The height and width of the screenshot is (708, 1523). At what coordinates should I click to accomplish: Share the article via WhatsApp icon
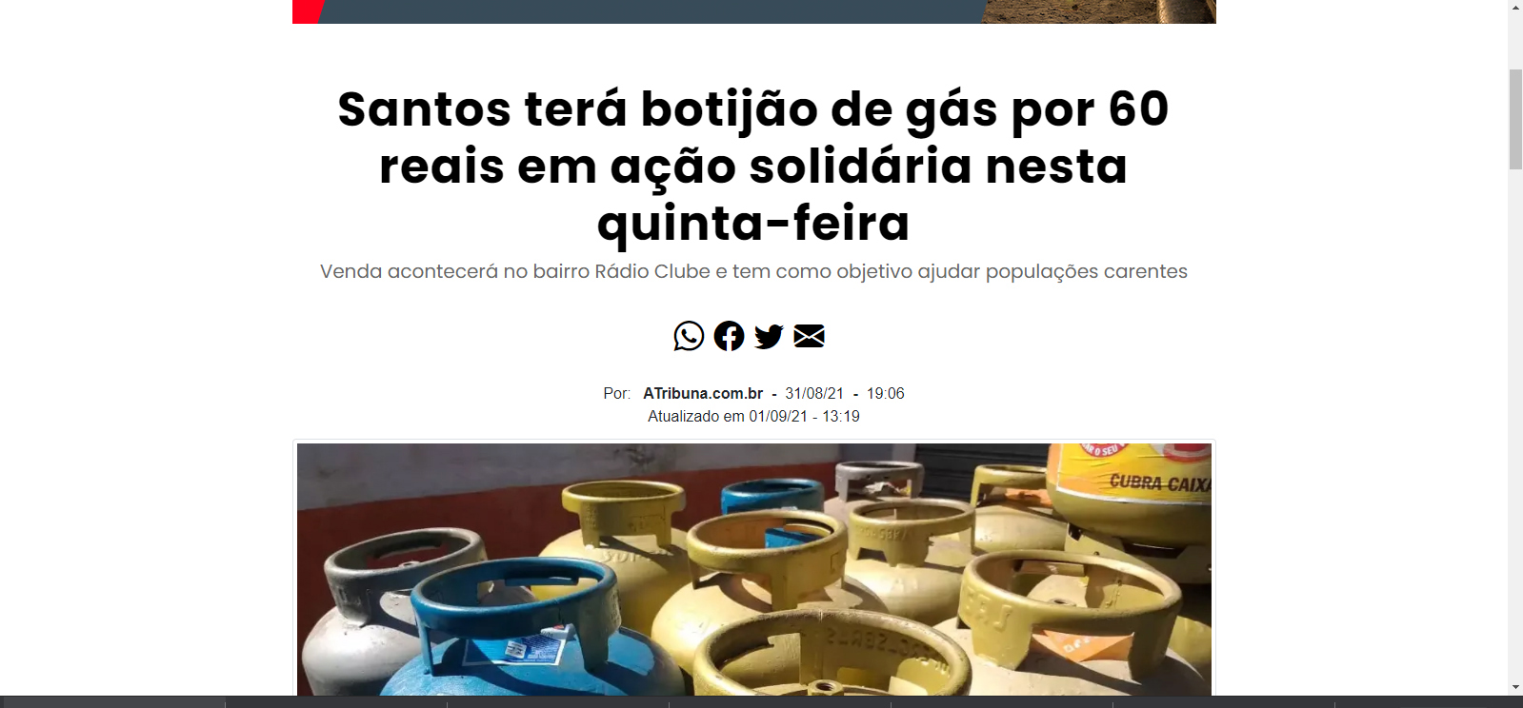689,336
